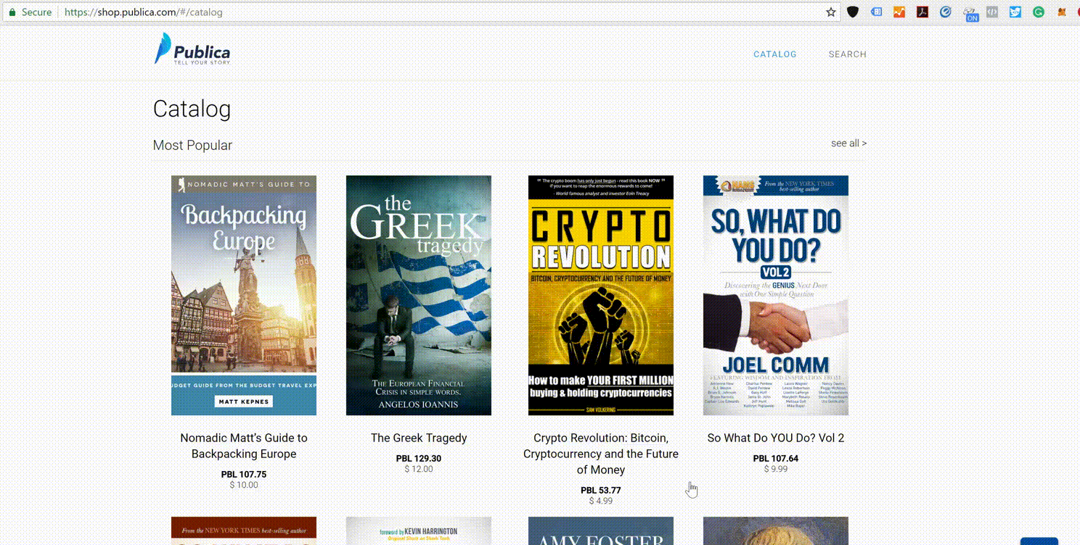The height and width of the screenshot is (545, 1080).
Task: Open the blue circular e extension
Action: pos(946,12)
